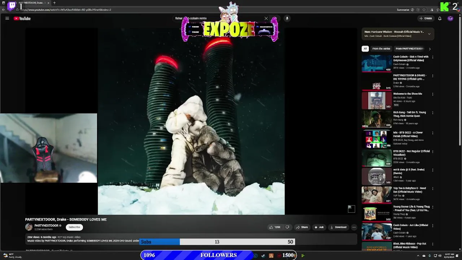462x260 pixels.
Task: Open options menu for act ii: date @ 8
Action: (x=432, y=170)
